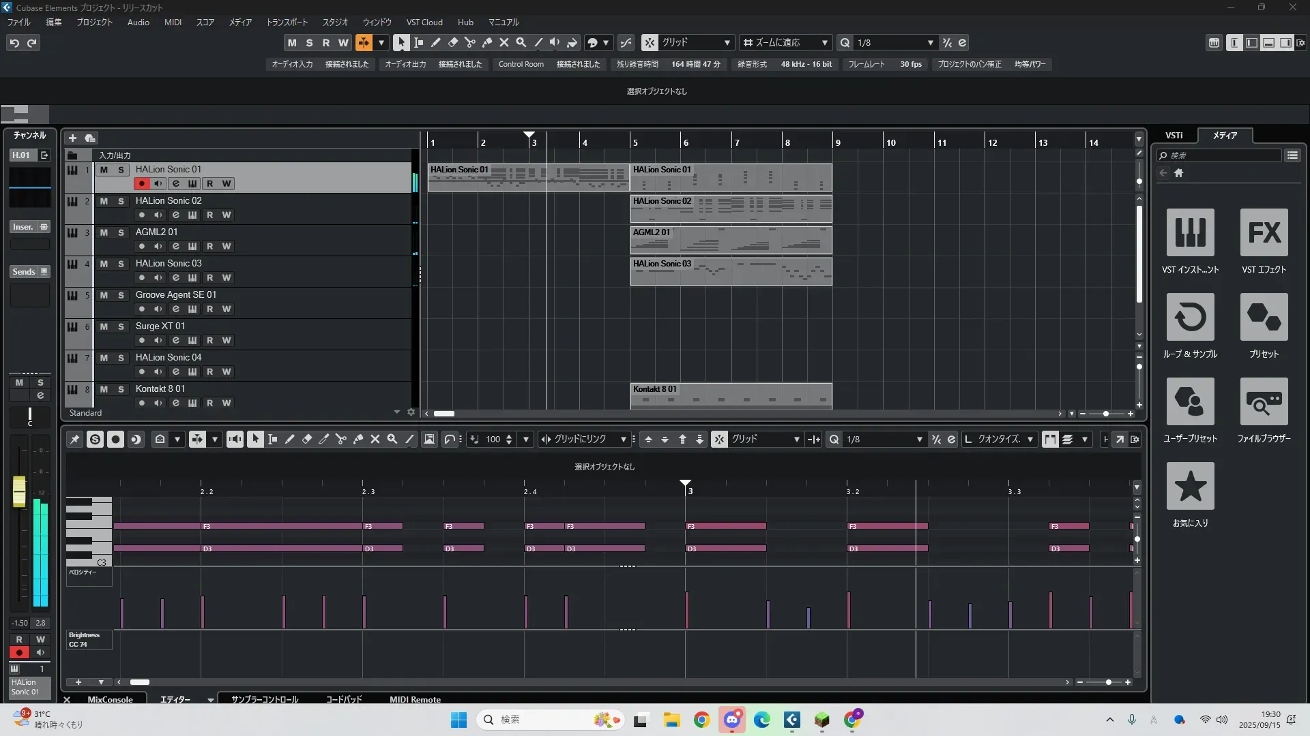Select the Mute X tool in top toolbar
The width and height of the screenshot is (1310, 736).
504,42
